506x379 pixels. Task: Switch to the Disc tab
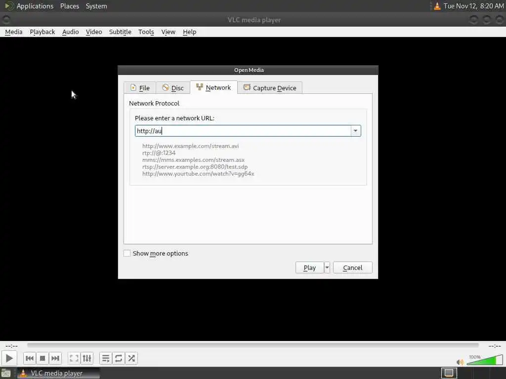pyautogui.click(x=172, y=88)
